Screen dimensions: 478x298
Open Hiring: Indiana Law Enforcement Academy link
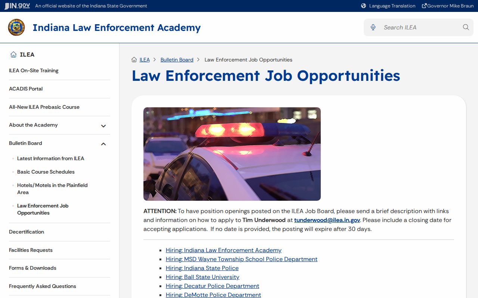point(224,250)
